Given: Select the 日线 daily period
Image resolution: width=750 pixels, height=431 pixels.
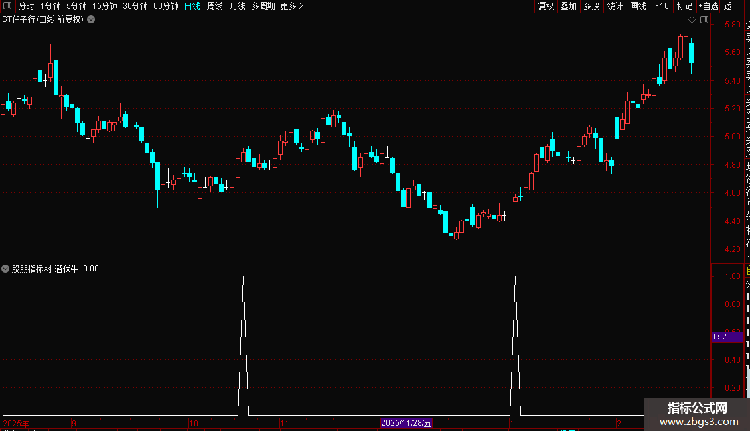Looking at the screenshot, I should tap(192, 6).
